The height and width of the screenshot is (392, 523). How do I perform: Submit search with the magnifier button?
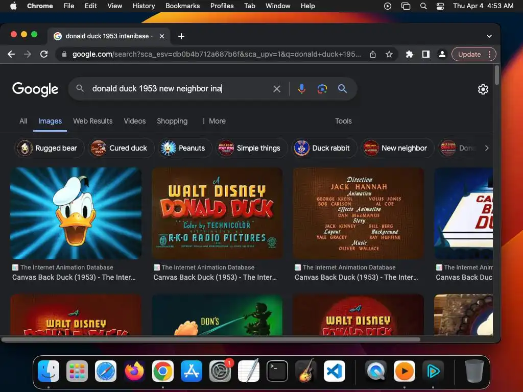pos(342,89)
